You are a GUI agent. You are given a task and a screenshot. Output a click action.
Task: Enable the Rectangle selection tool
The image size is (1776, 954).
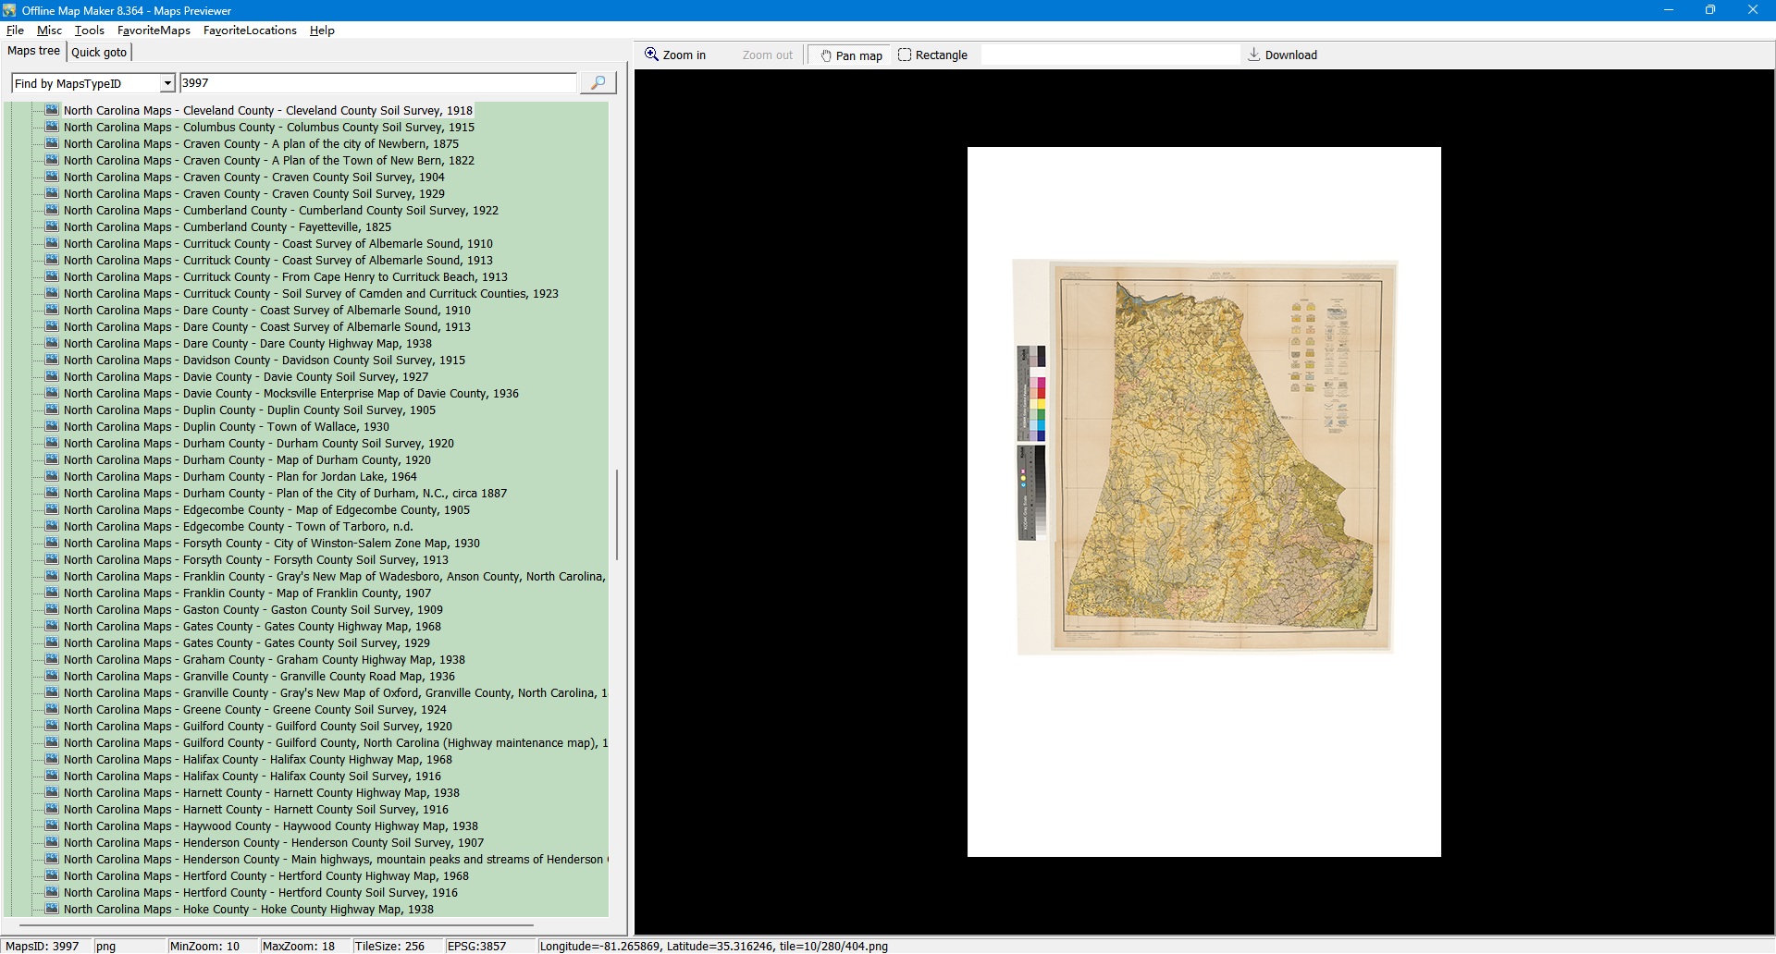(x=932, y=55)
